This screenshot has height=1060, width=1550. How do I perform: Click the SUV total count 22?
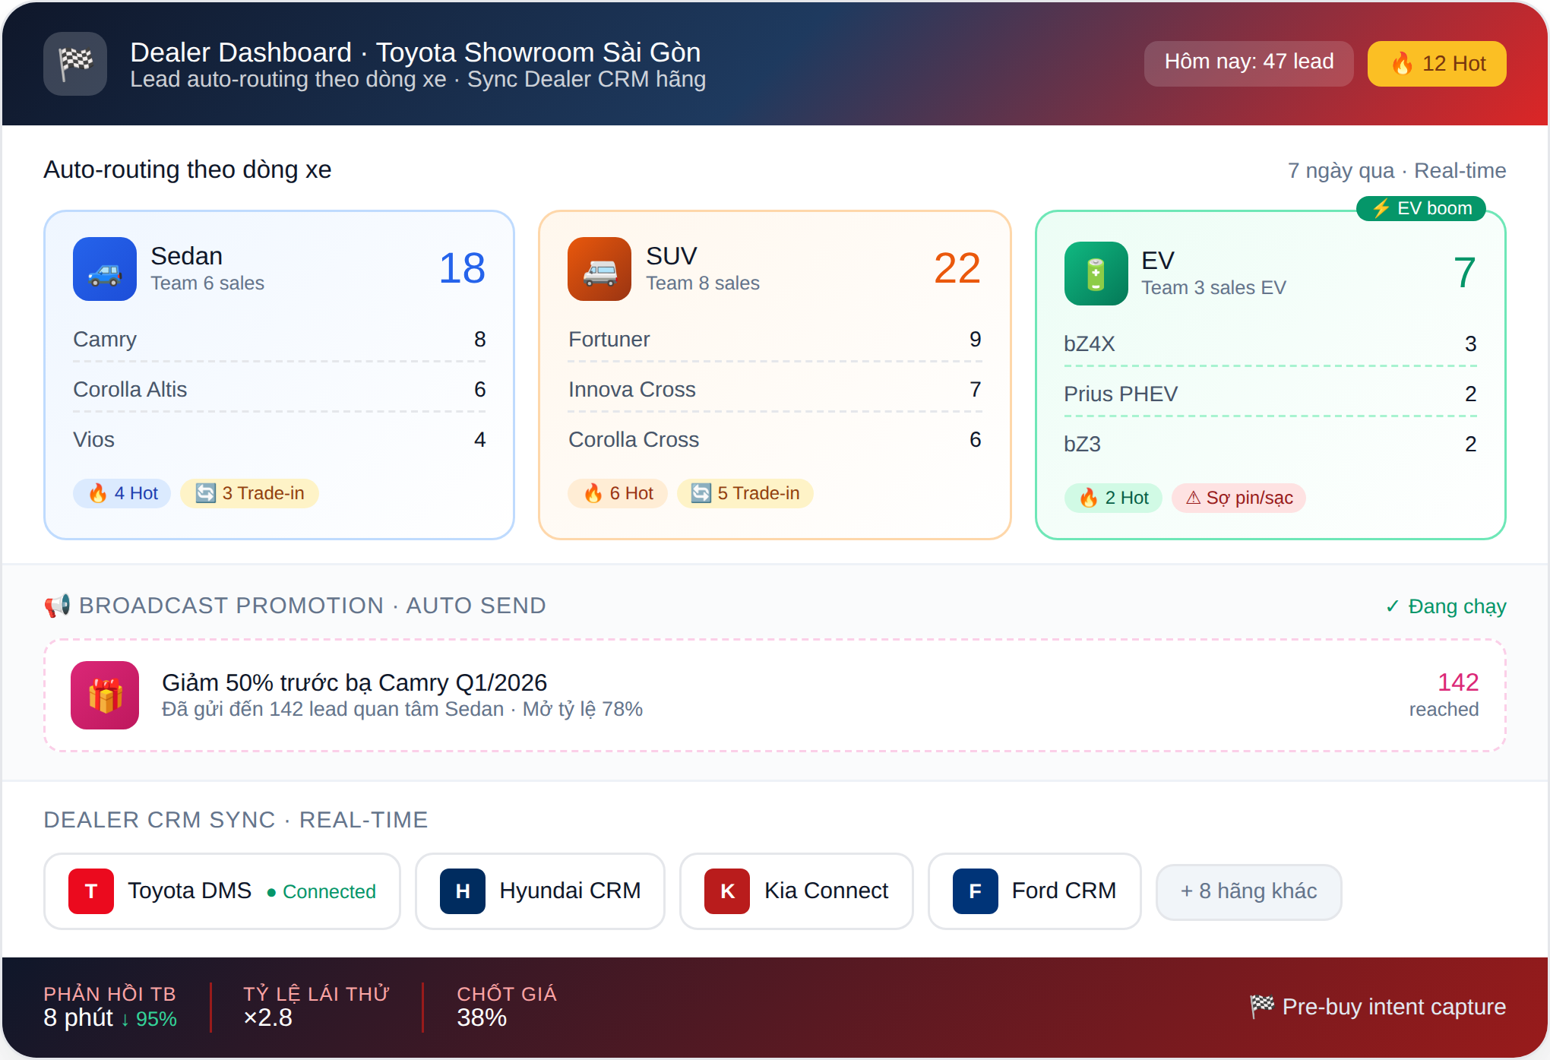(957, 268)
